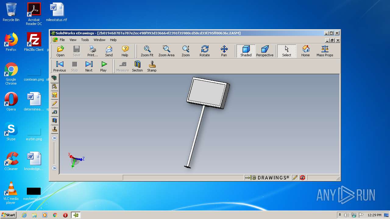This screenshot has width=390, height=219.
Task: Expand sidebar with upper double-chevron
Action: [x=54, y=138]
